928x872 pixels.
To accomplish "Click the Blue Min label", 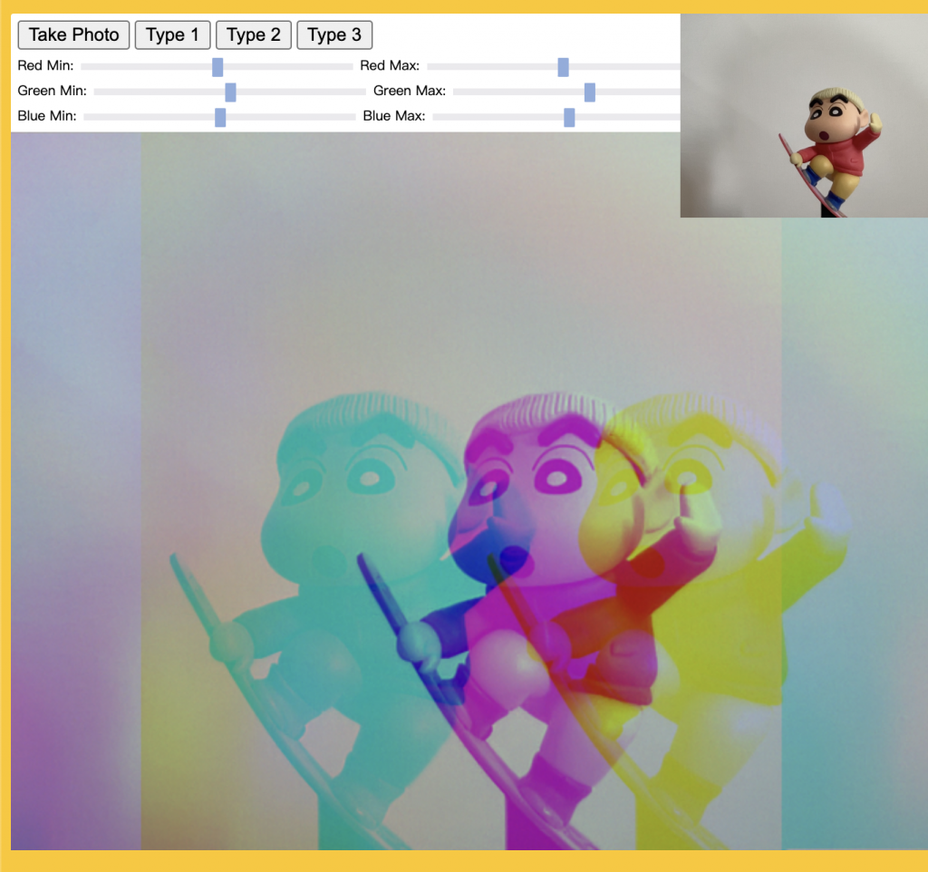I will (x=47, y=116).
